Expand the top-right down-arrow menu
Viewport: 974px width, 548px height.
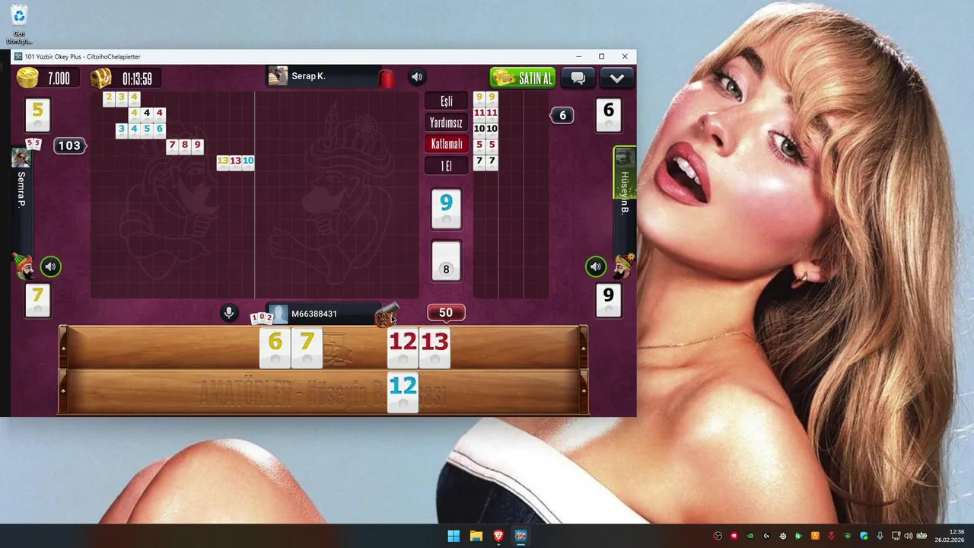[x=616, y=78]
